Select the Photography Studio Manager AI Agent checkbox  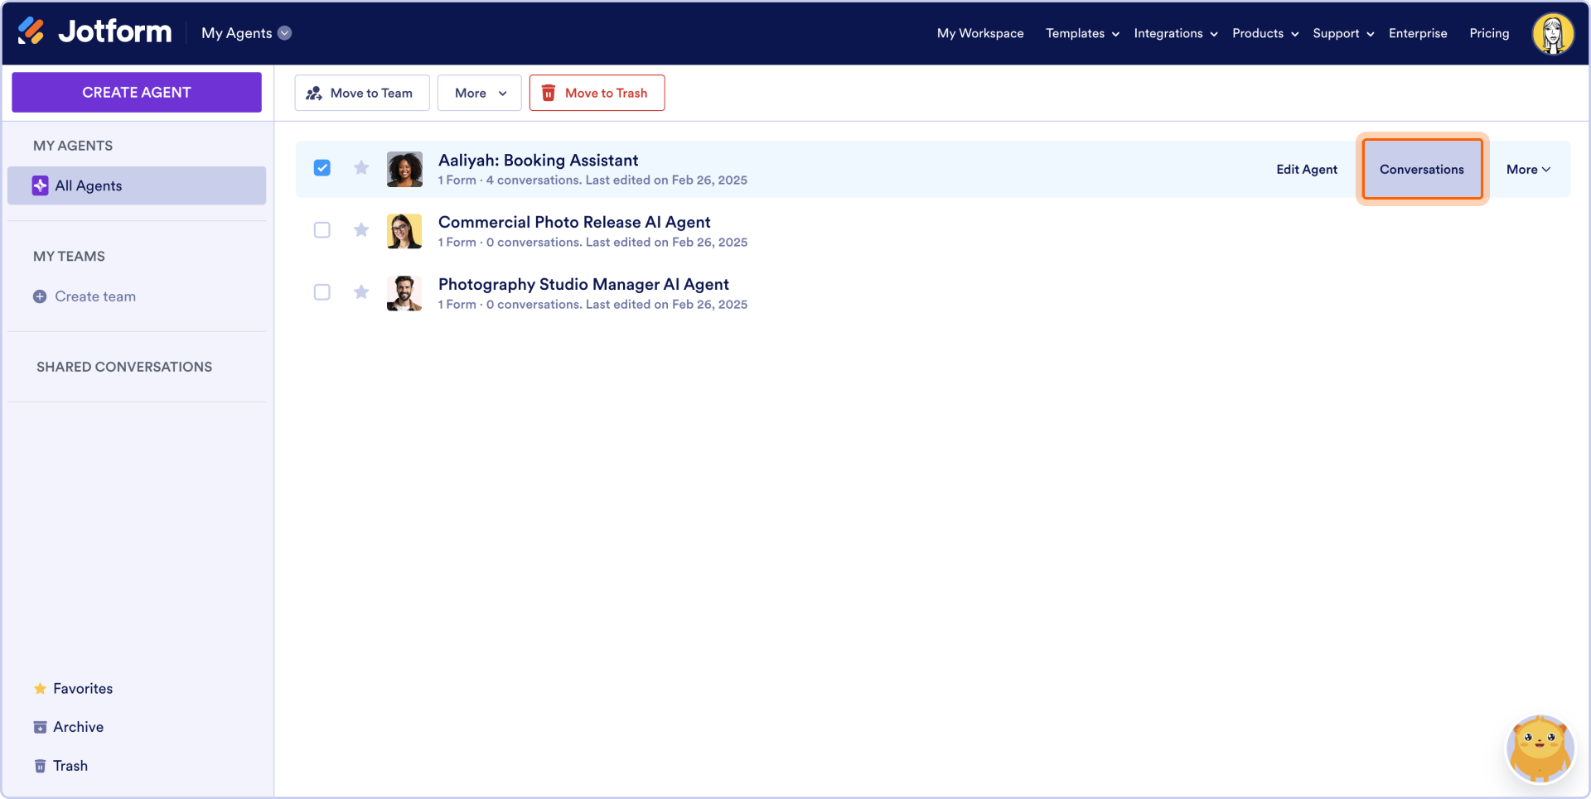point(322,292)
